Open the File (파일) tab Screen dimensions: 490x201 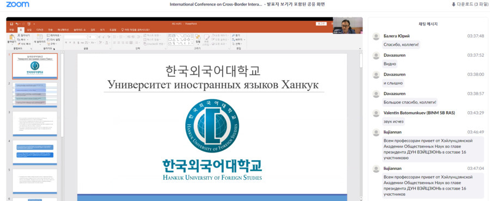(11, 30)
